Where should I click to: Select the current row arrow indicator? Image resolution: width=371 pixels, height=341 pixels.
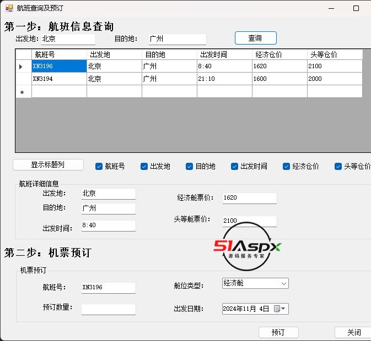pos(21,67)
